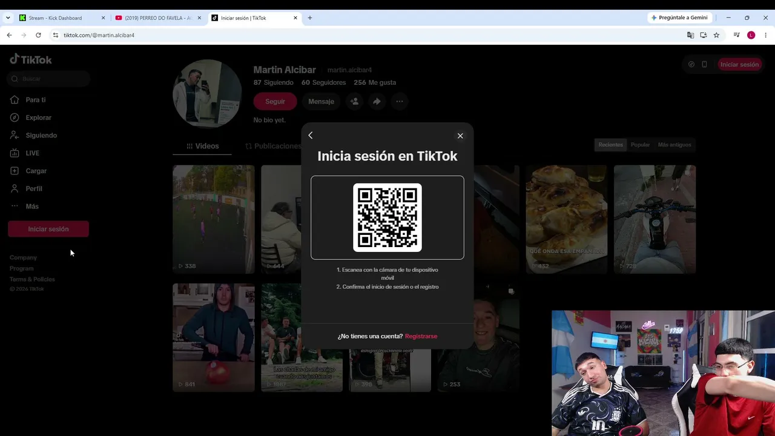Image resolution: width=775 pixels, height=436 pixels.
Task: Sort videos by Recientes
Action: click(610, 145)
